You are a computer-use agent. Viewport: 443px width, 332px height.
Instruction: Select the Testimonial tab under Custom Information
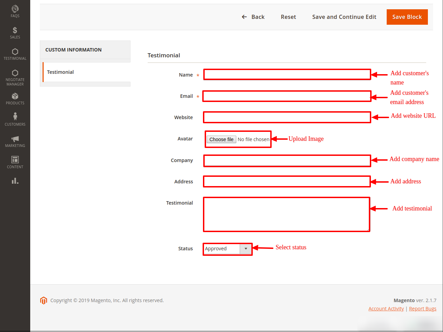point(60,72)
